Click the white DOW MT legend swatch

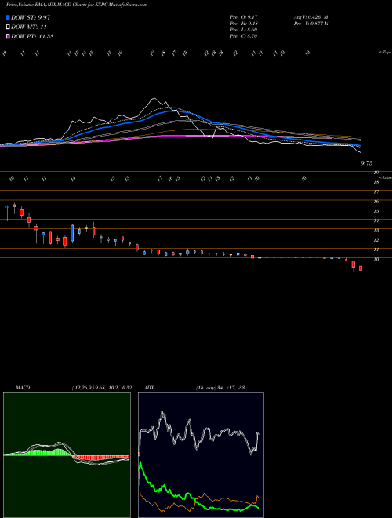click(x=8, y=27)
